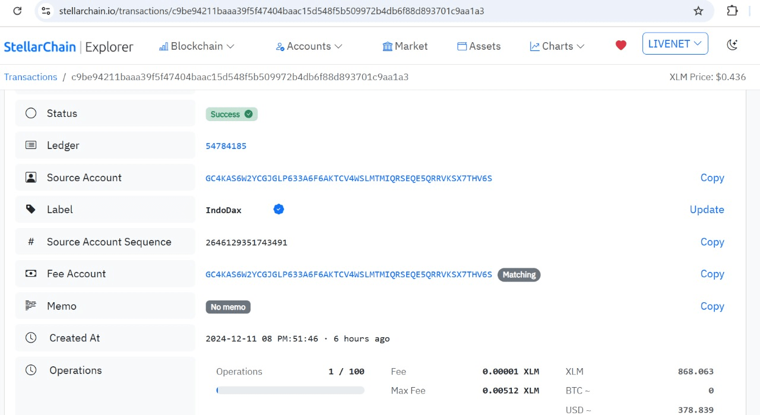Open ledger 54784185 link

(226, 146)
